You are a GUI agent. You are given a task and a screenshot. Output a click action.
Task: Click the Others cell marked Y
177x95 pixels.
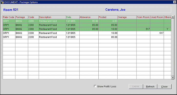pyautogui.click(x=168, y=29)
